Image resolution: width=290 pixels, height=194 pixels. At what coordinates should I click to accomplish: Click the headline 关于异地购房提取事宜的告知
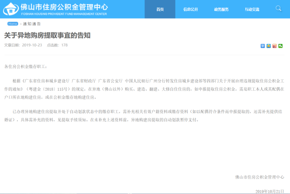pyautogui.click(x=47, y=35)
